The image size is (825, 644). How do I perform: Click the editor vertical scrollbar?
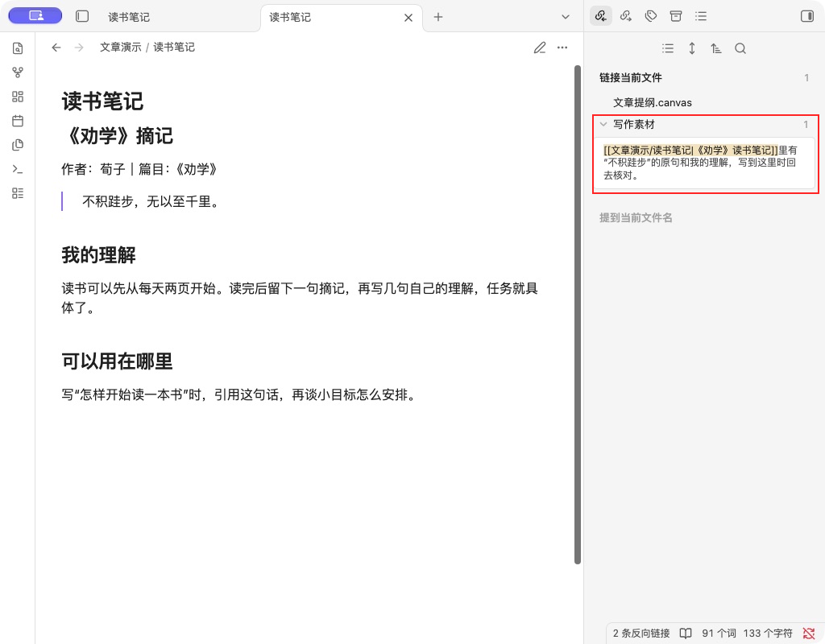577,315
